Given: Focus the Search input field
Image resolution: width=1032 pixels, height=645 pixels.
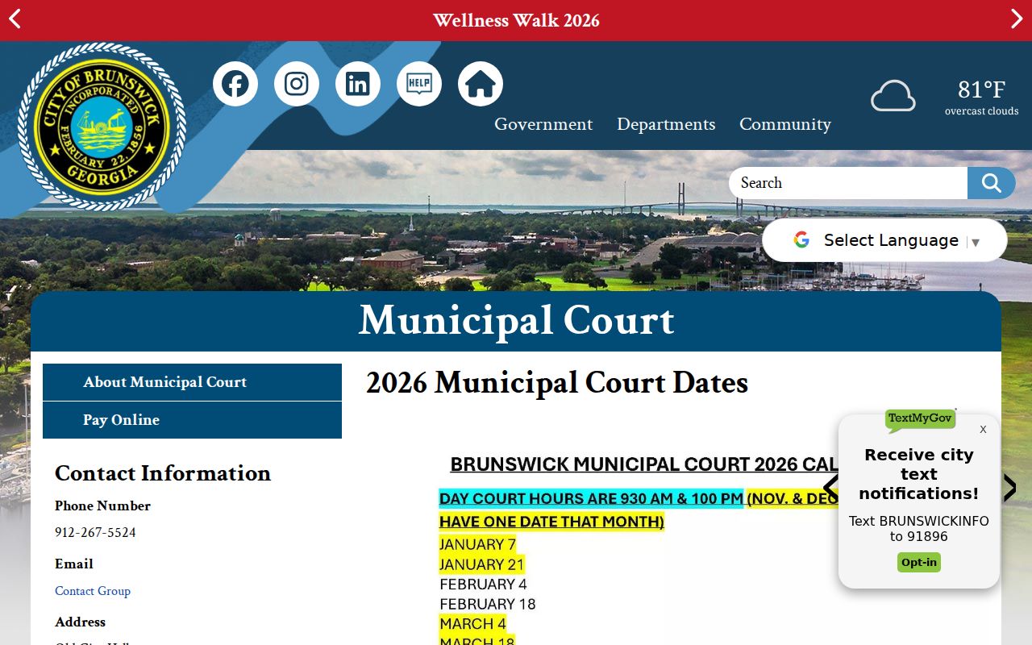Looking at the screenshot, I should [848, 183].
